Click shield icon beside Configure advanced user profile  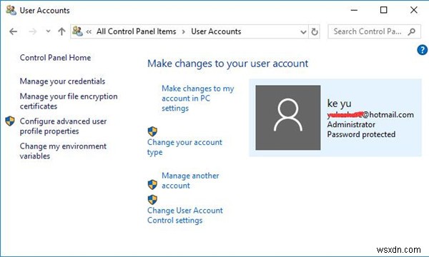[x=10, y=121]
